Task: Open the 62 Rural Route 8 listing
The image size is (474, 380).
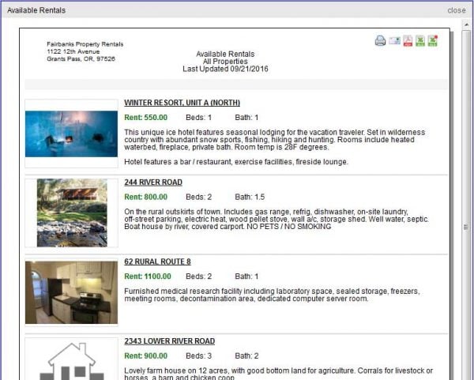Action: click(157, 261)
